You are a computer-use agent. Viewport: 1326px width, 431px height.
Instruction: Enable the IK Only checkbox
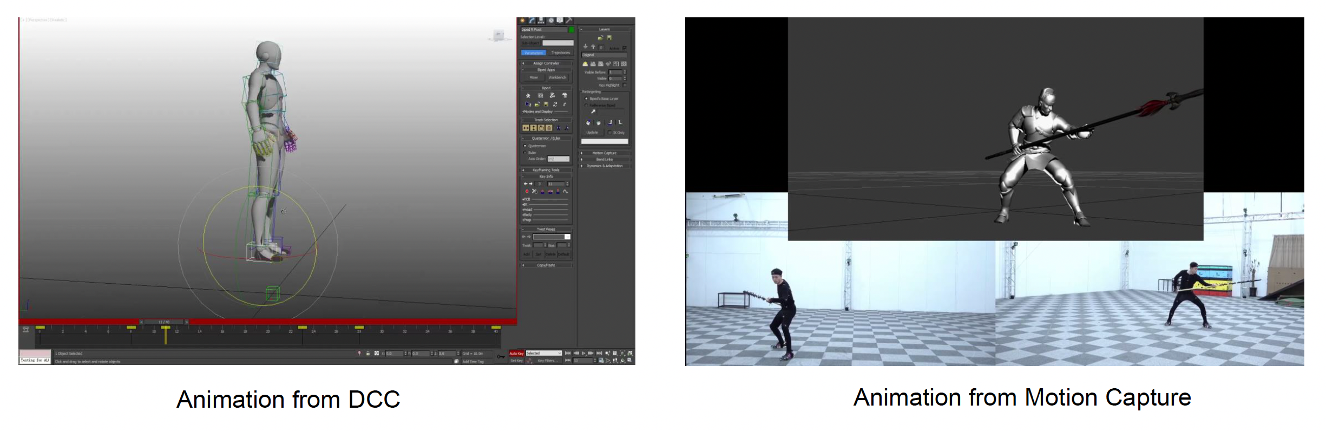point(610,133)
